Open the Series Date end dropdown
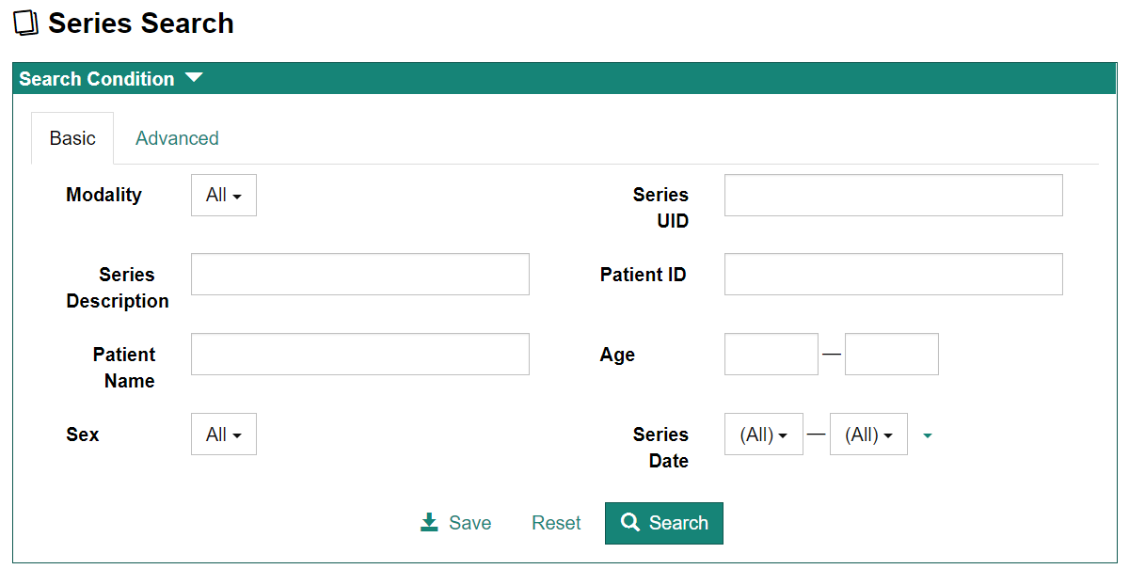This screenshot has width=1129, height=569. click(x=868, y=435)
